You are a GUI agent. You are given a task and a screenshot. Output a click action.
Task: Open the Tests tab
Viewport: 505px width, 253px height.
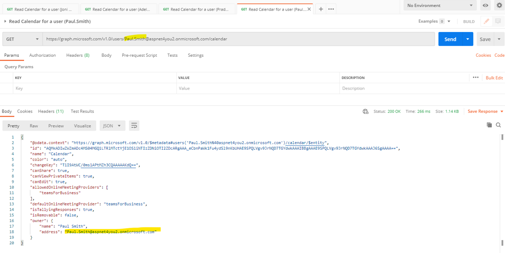pyautogui.click(x=172, y=55)
